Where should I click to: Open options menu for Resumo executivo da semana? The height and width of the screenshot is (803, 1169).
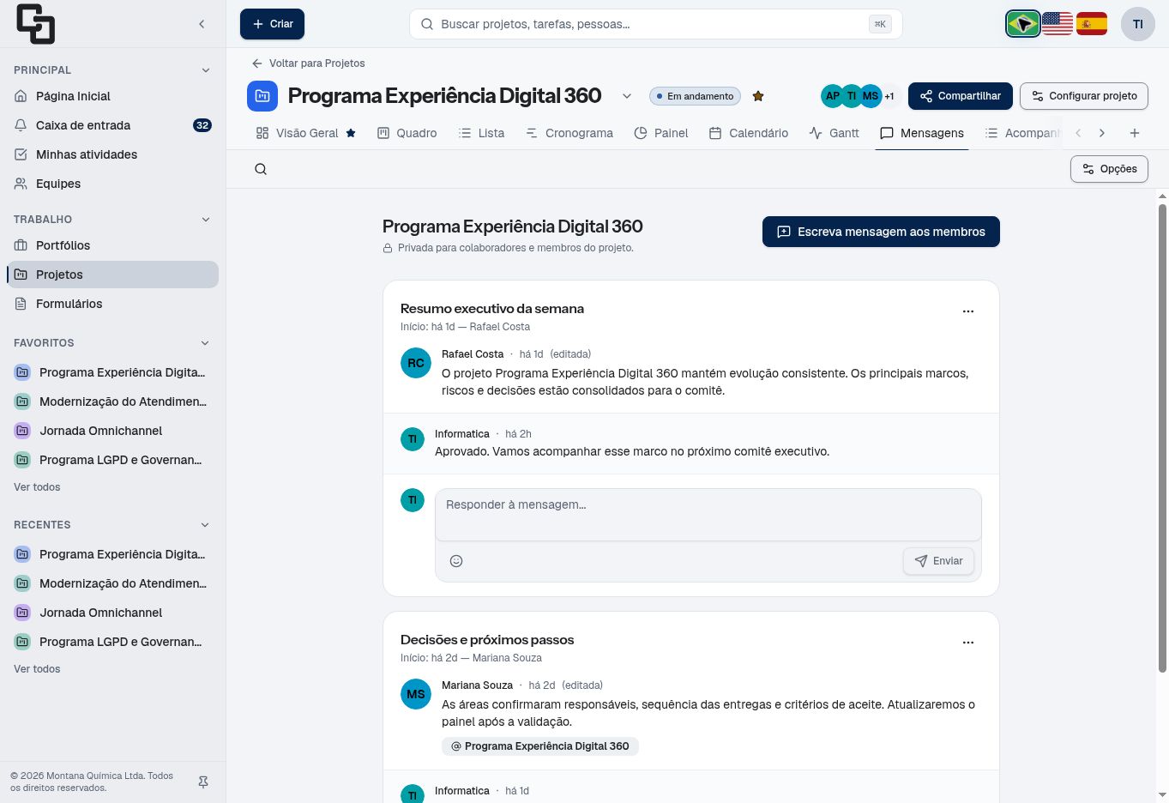(x=968, y=311)
